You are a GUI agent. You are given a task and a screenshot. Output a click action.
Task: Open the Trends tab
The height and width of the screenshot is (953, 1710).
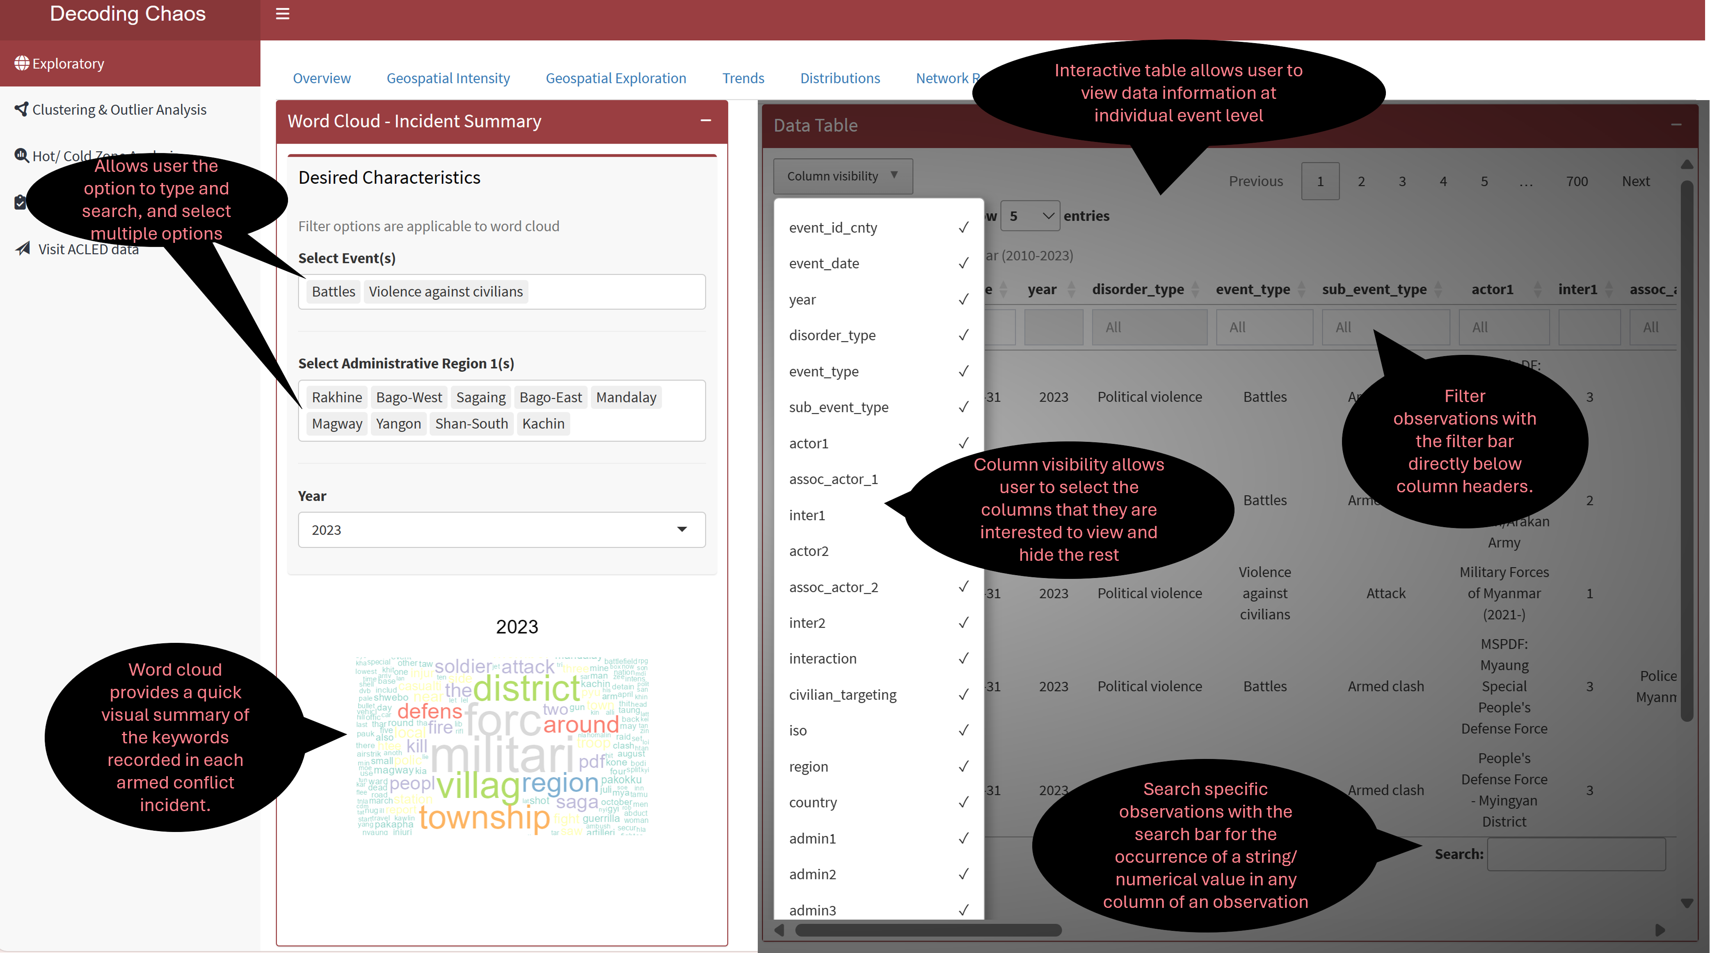[x=743, y=78]
